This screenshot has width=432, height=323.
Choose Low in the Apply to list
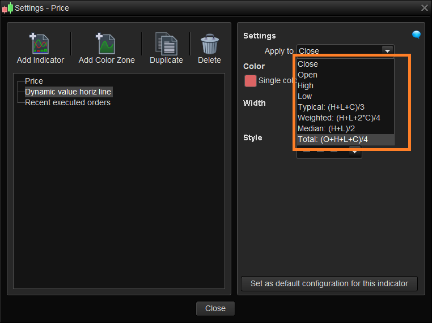click(x=345, y=96)
